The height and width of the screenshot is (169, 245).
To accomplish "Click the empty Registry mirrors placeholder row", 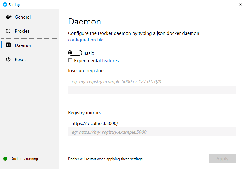I will point(152,132).
